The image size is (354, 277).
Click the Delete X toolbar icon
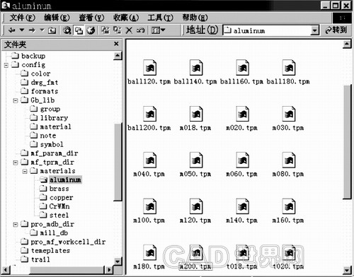[x=129, y=30]
